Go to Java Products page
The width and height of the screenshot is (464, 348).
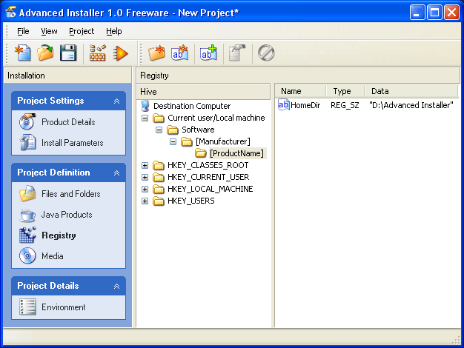point(67,215)
